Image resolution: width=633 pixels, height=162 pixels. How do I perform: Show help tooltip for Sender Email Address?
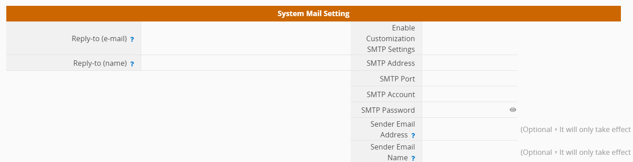coord(413,136)
